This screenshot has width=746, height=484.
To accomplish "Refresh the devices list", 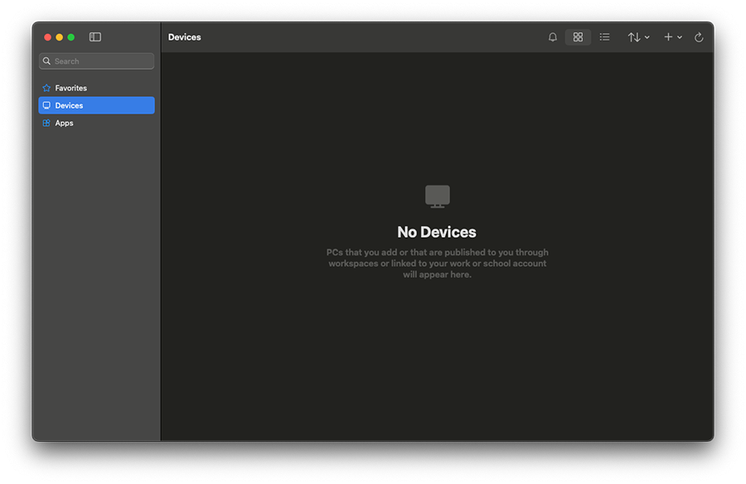I will (699, 37).
